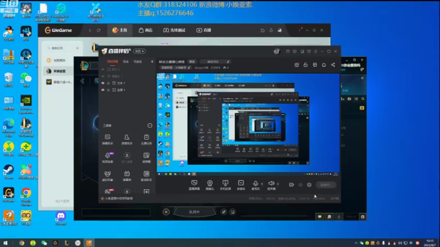Add a 直播屏幕 screen capture source
The image size is (440, 247).
pyautogui.click(x=194, y=185)
